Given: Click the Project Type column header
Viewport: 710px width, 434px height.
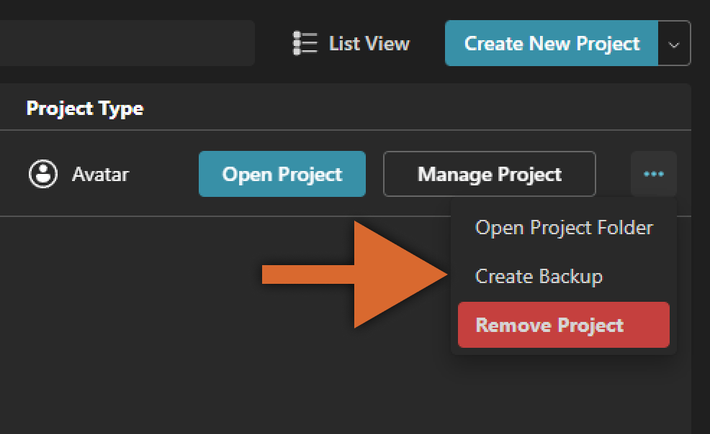Looking at the screenshot, I should pos(84,108).
